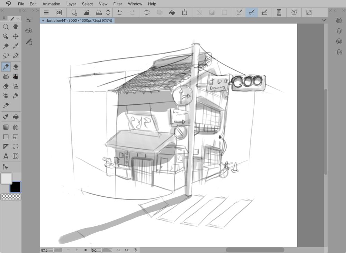Viewport: 346px width, 253px height.
Task: Select the Eraser tool next to Pen
Action: pyautogui.click(x=16, y=67)
